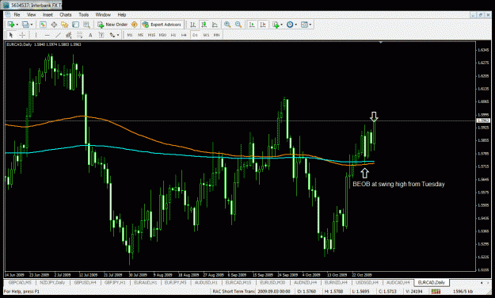
Task: Toggle the Expert Advisors button
Action: pos(162,25)
